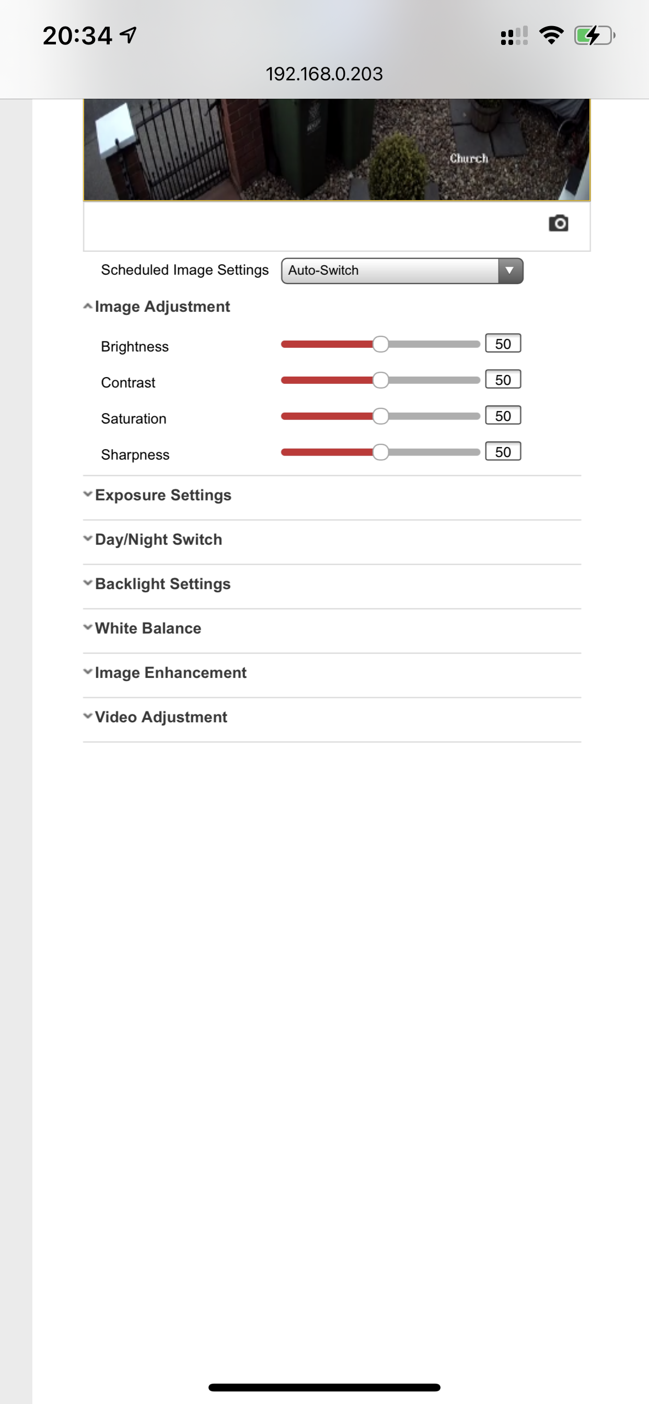Click the Sharpness slider handle
Image resolution: width=649 pixels, height=1404 pixels.
[381, 452]
